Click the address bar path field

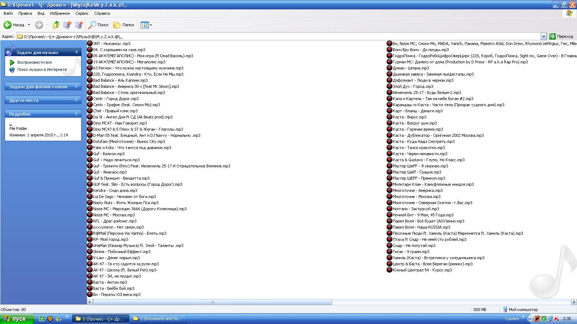279,36
